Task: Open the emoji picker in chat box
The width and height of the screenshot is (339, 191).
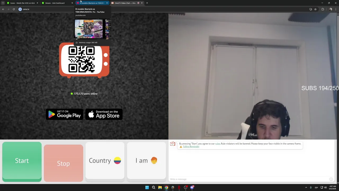Action: [x=331, y=179]
